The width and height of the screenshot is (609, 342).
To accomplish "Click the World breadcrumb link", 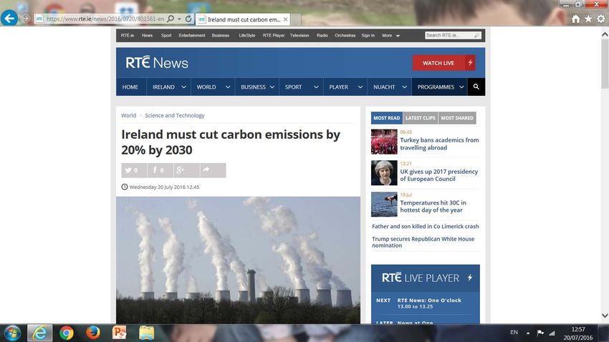I will point(128,116).
